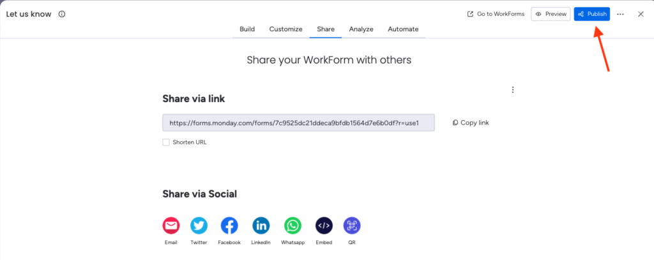Click the Whatsapp share icon
The height and width of the screenshot is (260, 654).
(293, 226)
